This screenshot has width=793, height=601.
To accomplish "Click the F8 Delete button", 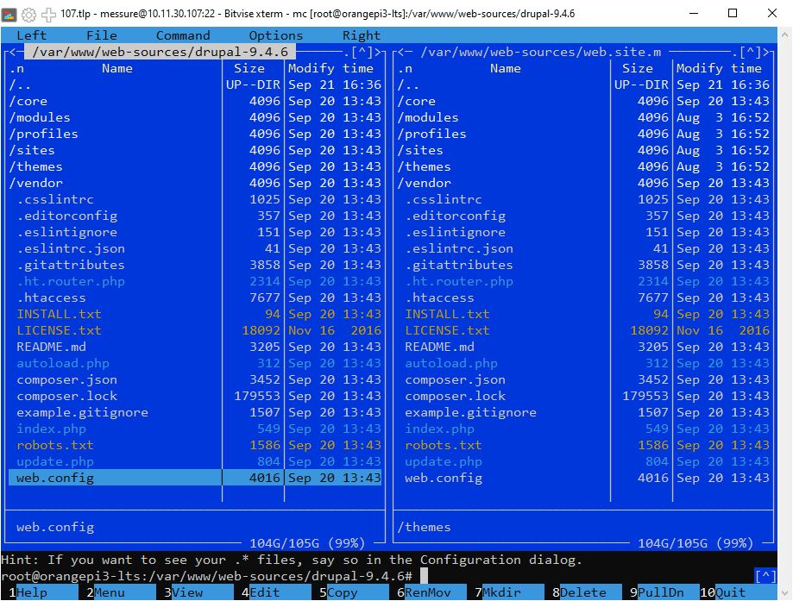I will 587,592.
